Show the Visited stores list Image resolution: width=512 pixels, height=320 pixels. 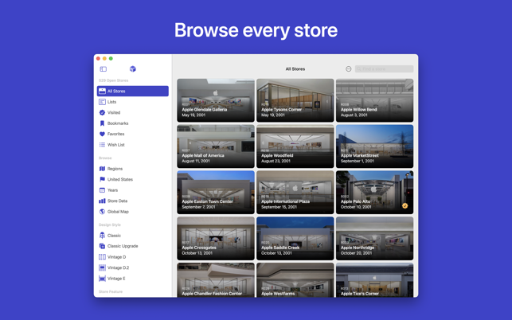pos(132,113)
